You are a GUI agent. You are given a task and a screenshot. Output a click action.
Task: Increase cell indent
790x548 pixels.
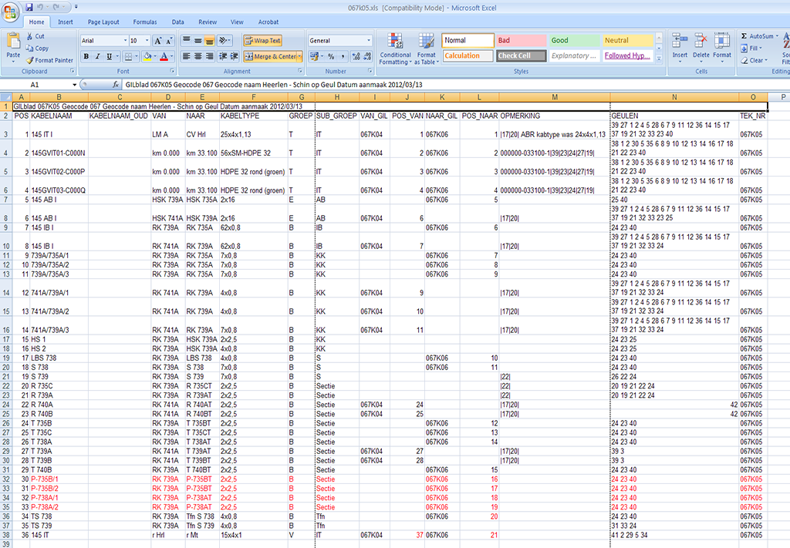(234, 56)
